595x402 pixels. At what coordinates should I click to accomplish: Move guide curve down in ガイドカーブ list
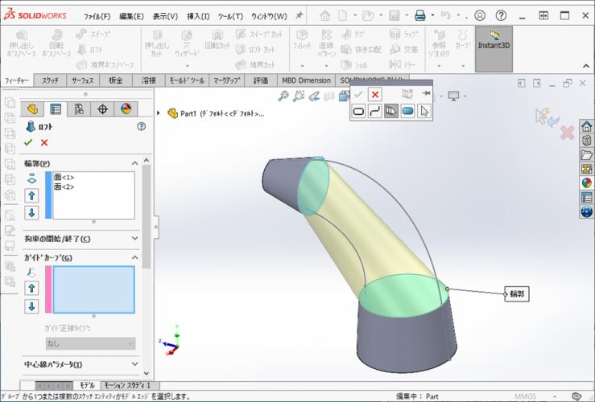[x=32, y=306]
